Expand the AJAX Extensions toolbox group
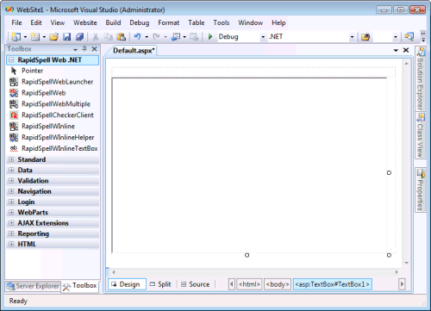The width and height of the screenshot is (431, 311). point(11,223)
